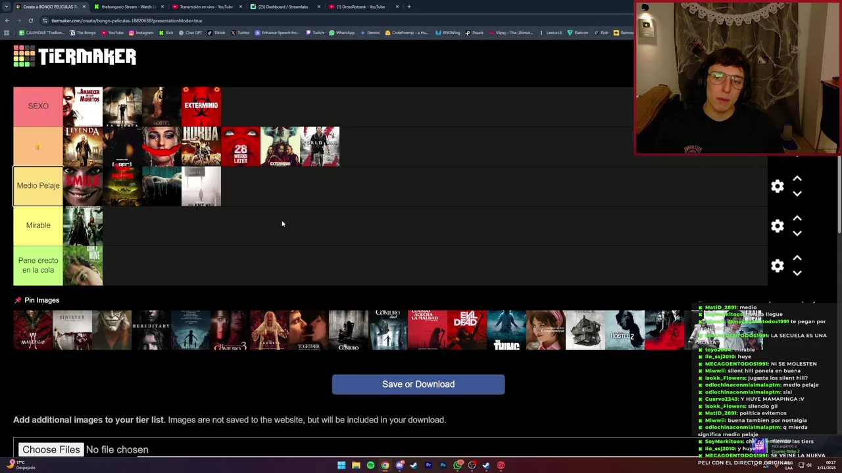Image resolution: width=842 pixels, height=473 pixels.
Task: Select the Smile poster in Medio Pelaje
Action: tap(83, 186)
